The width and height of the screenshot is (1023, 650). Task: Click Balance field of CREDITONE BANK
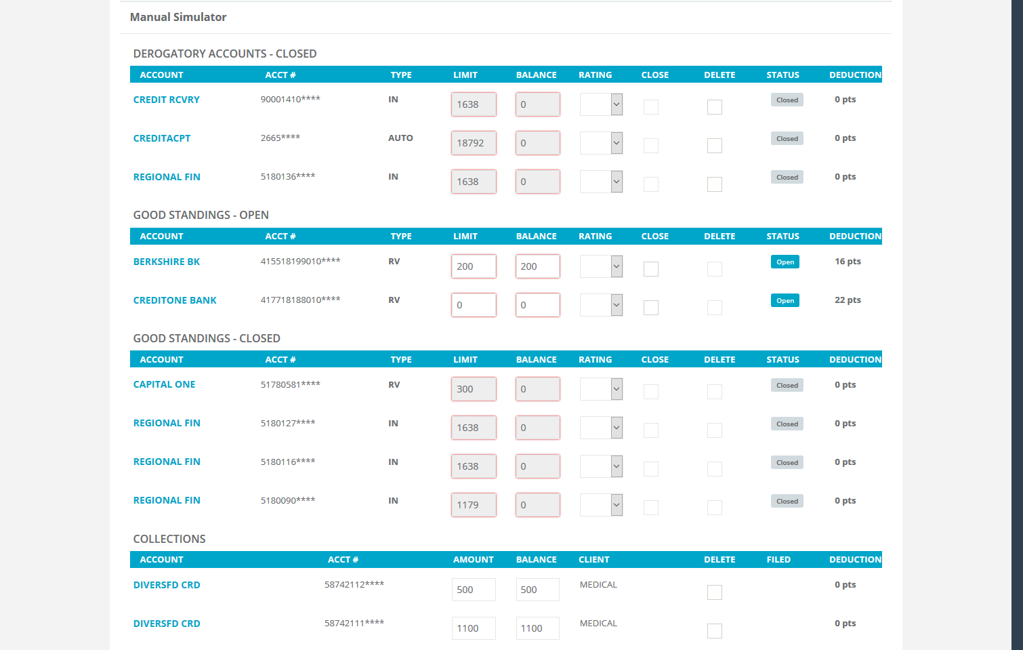[537, 305]
